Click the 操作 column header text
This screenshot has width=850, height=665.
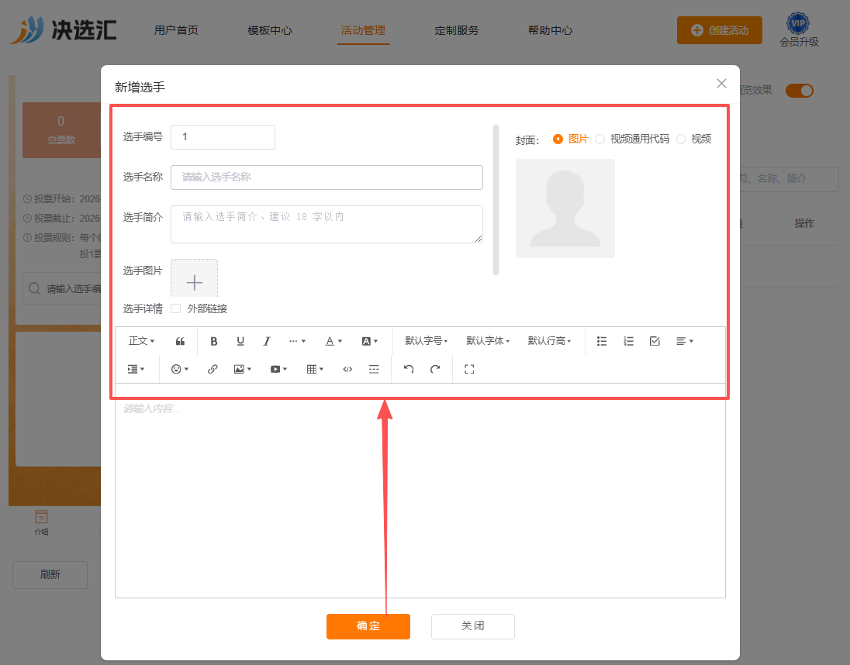[804, 224]
